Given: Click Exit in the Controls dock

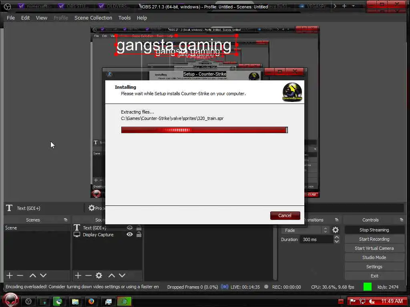Looking at the screenshot, I should point(374,276).
